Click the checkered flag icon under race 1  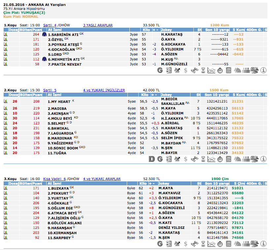pos(255,70)
